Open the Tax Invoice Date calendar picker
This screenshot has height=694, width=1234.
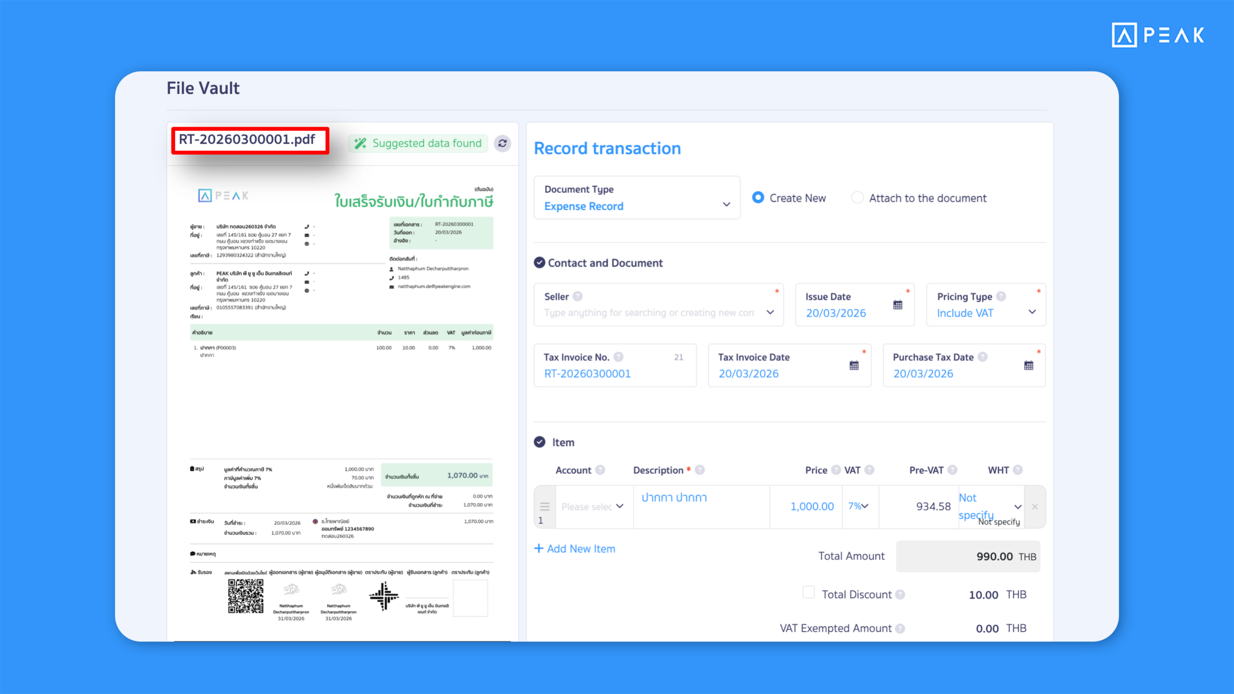coord(854,365)
